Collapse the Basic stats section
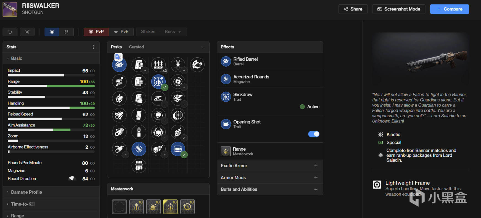 [x=51, y=59]
